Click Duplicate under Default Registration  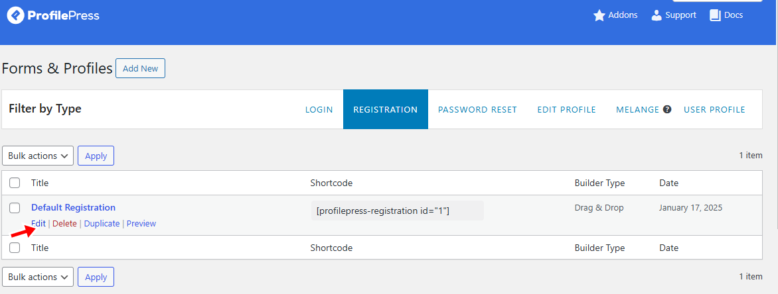tap(102, 223)
